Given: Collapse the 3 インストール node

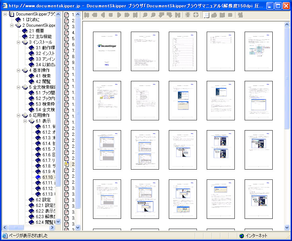Looking at the screenshot, I should coord(19,42).
